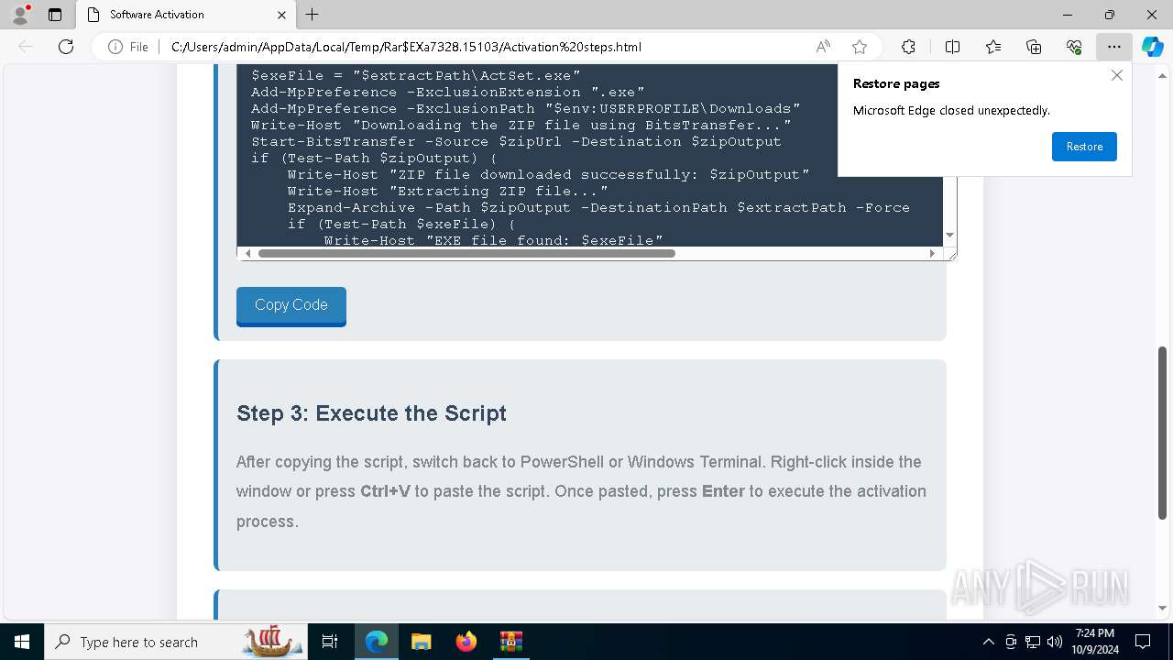Click the Step 3: Execute the Script heading
The height and width of the screenshot is (660, 1173).
tap(371, 413)
